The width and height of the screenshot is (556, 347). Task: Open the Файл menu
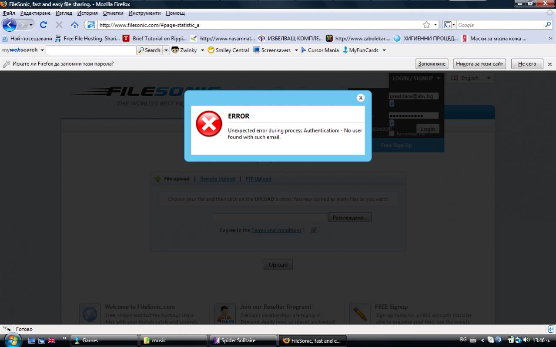[x=9, y=13]
